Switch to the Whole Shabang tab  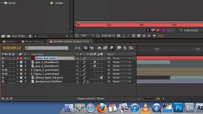pyautogui.click(x=33, y=41)
